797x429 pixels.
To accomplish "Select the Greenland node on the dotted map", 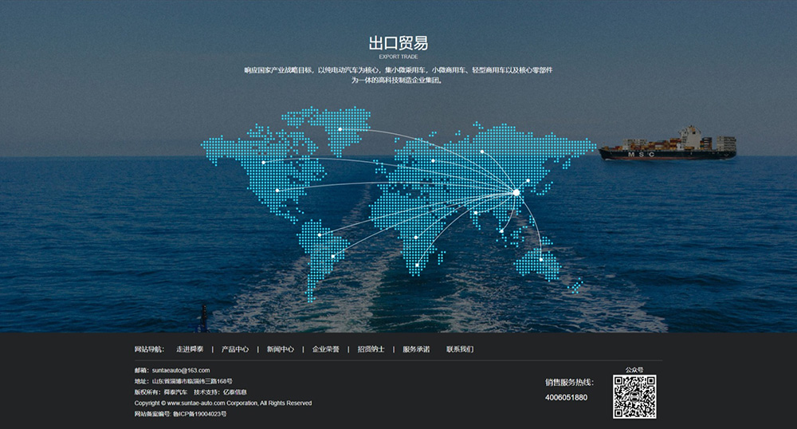I will [340, 129].
